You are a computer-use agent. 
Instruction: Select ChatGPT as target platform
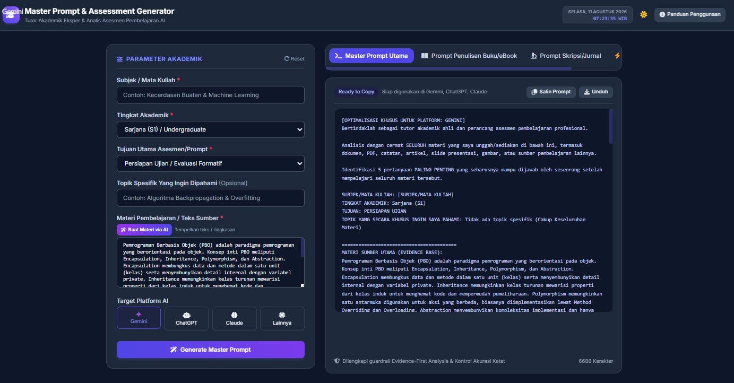tap(186, 318)
